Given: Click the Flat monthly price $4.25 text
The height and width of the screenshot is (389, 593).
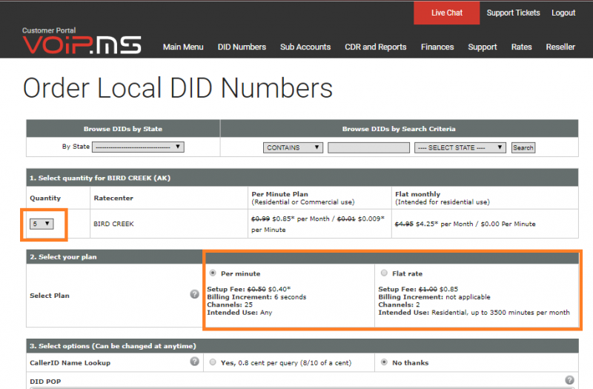Looking at the screenshot, I should 466,224.
